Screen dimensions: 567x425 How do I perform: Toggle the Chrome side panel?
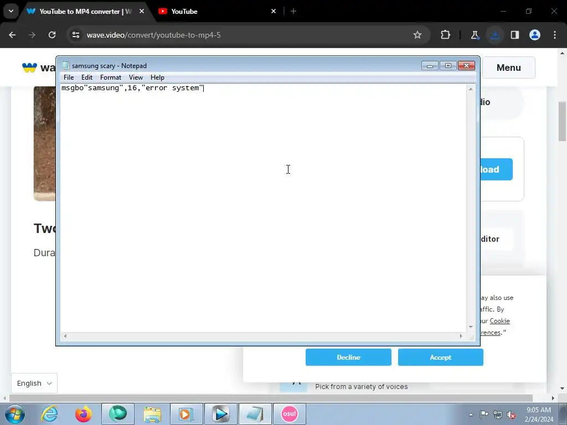click(515, 35)
